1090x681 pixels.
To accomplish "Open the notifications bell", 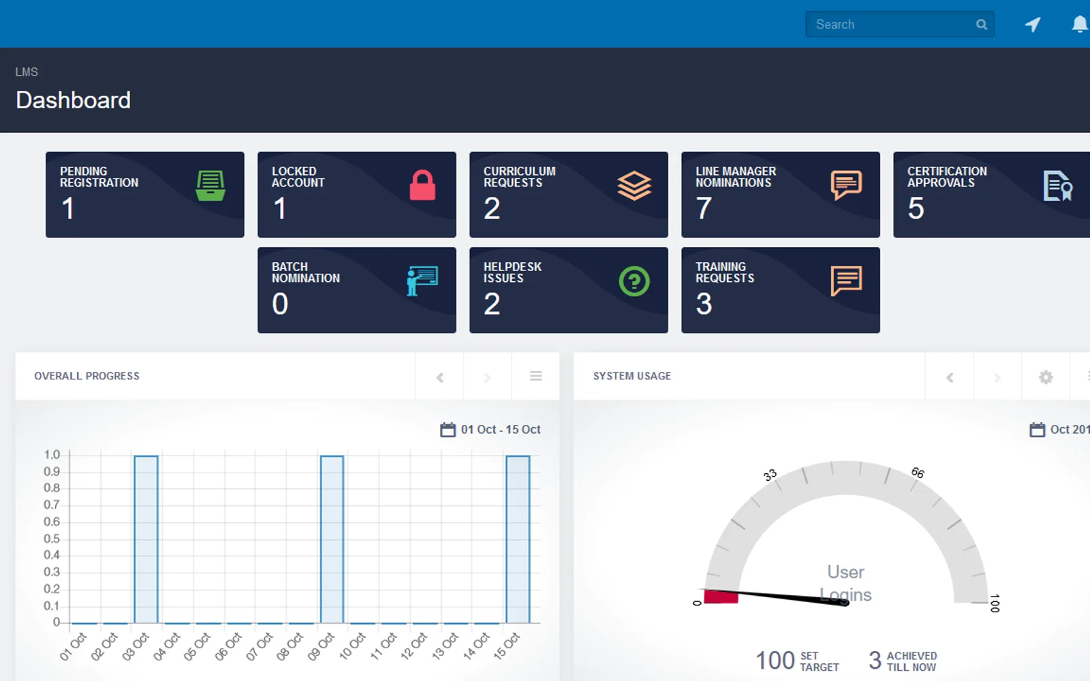I will [x=1080, y=25].
